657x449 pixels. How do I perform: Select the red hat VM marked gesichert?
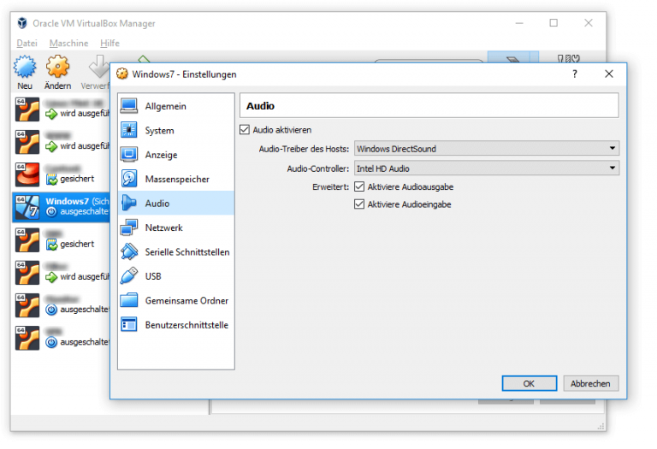(62, 174)
